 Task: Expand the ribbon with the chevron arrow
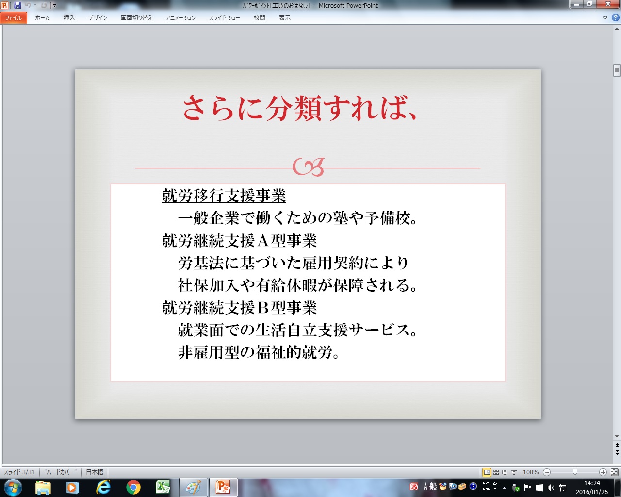tap(605, 17)
